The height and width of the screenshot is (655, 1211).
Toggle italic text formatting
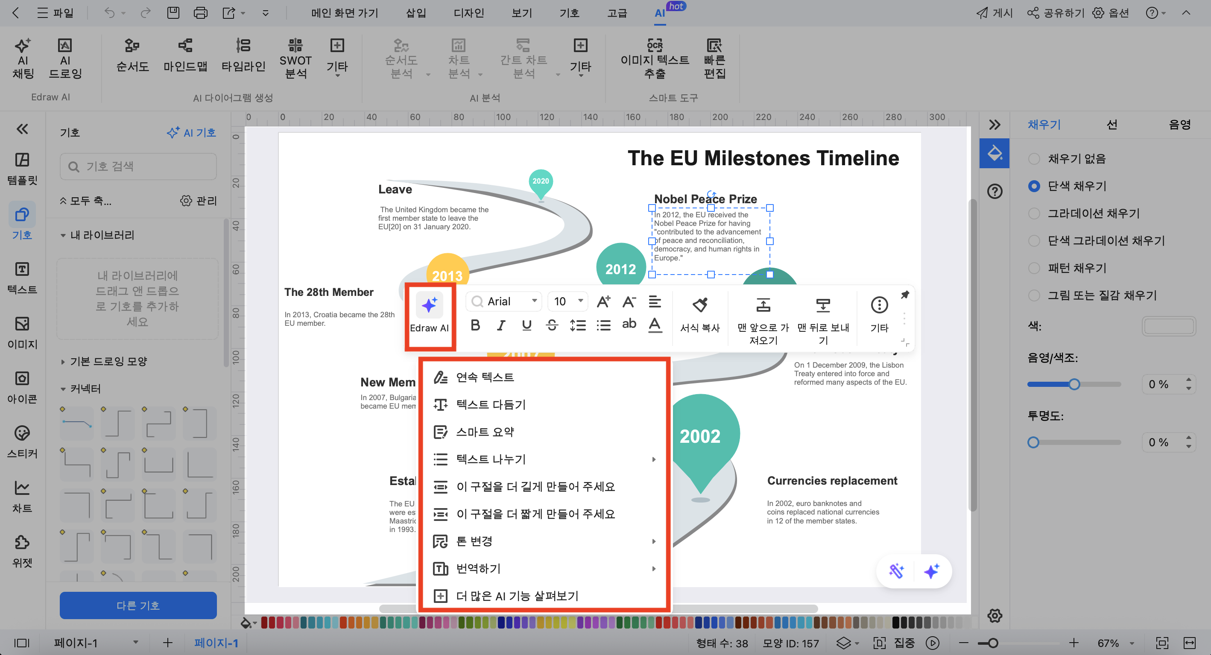[x=501, y=325]
